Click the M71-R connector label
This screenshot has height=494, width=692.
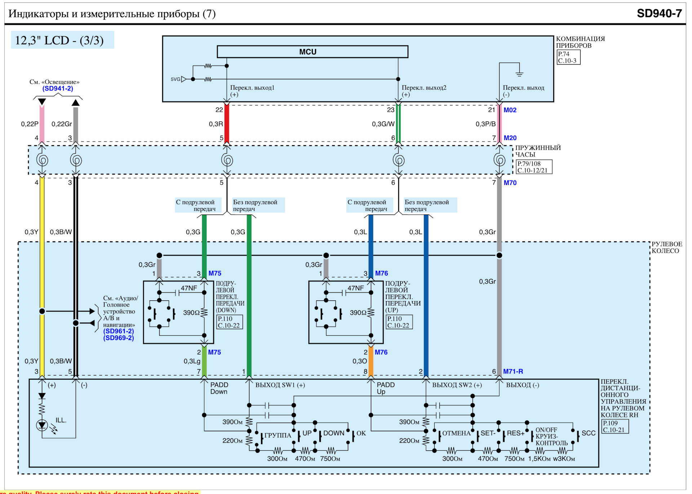pyautogui.click(x=513, y=371)
